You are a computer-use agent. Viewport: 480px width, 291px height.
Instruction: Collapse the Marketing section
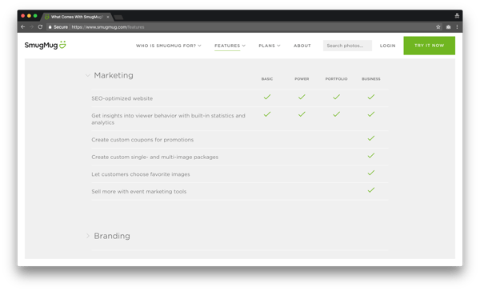[87, 75]
